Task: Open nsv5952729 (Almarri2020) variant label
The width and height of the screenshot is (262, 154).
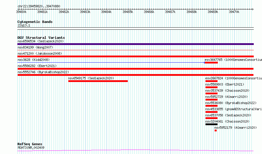Action: pos(226,97)
